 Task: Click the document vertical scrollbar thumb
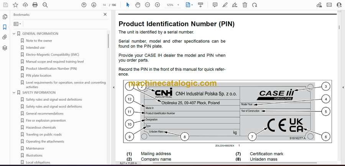(339, 27)
